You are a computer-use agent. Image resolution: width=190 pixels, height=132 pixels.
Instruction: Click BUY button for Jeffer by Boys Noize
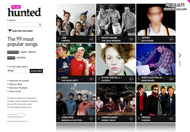pyautogui.click(x=171, y=39)
